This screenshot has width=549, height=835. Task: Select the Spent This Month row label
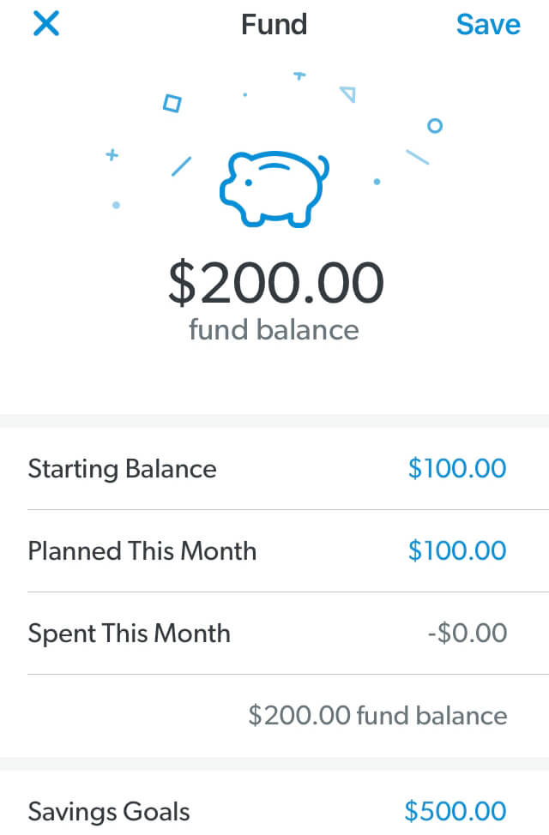(129, 634)
